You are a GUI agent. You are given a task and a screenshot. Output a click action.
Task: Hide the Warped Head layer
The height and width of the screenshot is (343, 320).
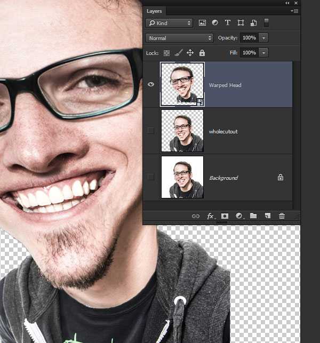(151, 84)
